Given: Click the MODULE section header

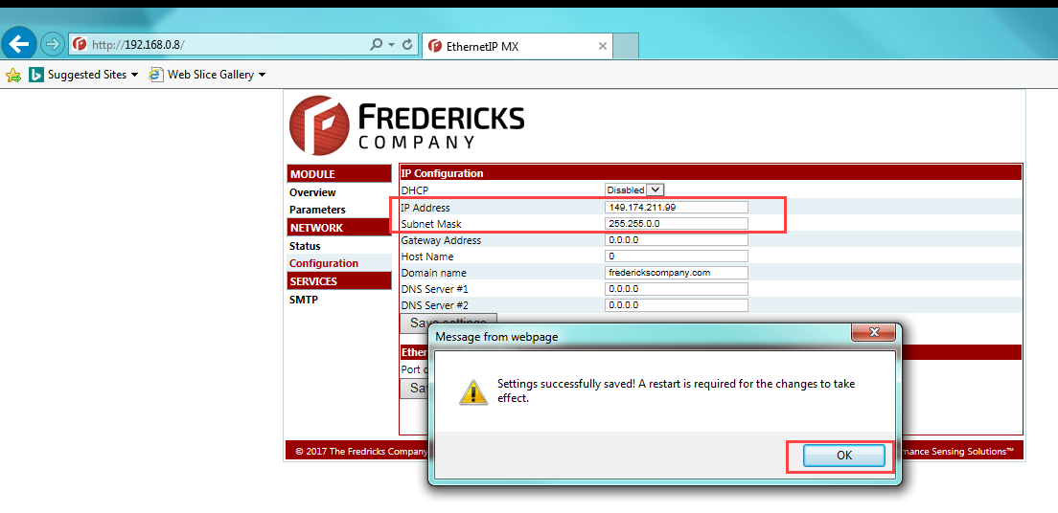Looking at the screenshot, I should pyautogui.click(x=339, y=174).
